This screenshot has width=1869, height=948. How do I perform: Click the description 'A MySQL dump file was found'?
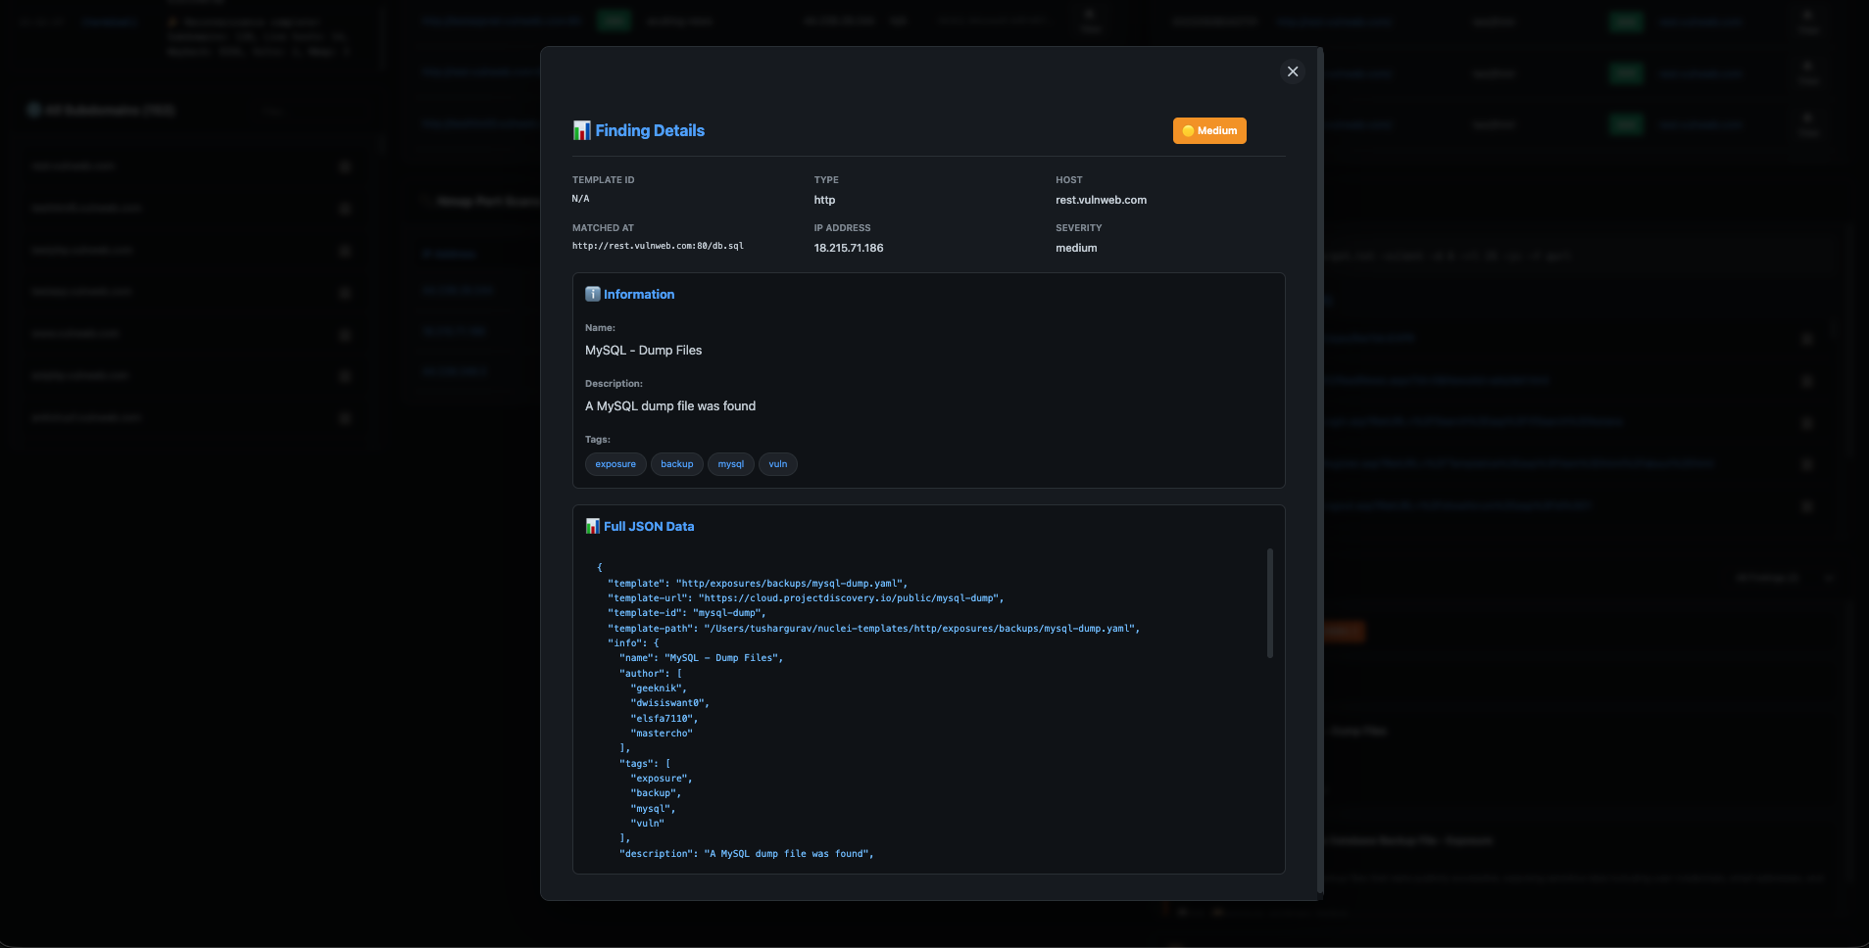pos(670,406)
